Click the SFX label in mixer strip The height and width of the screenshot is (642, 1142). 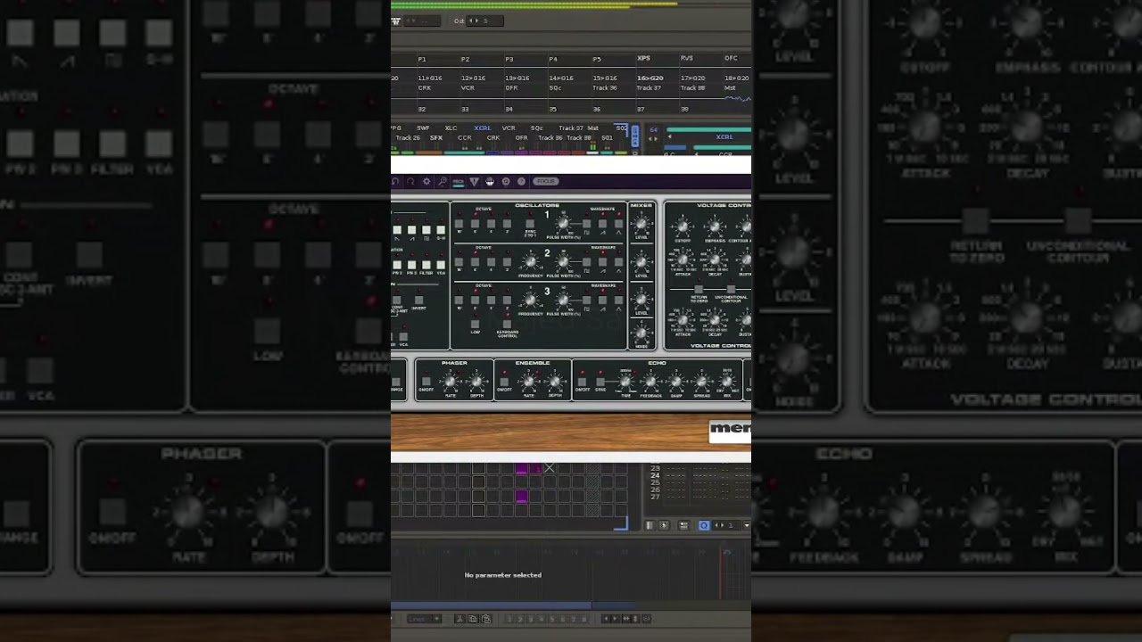tap(436, 137)
